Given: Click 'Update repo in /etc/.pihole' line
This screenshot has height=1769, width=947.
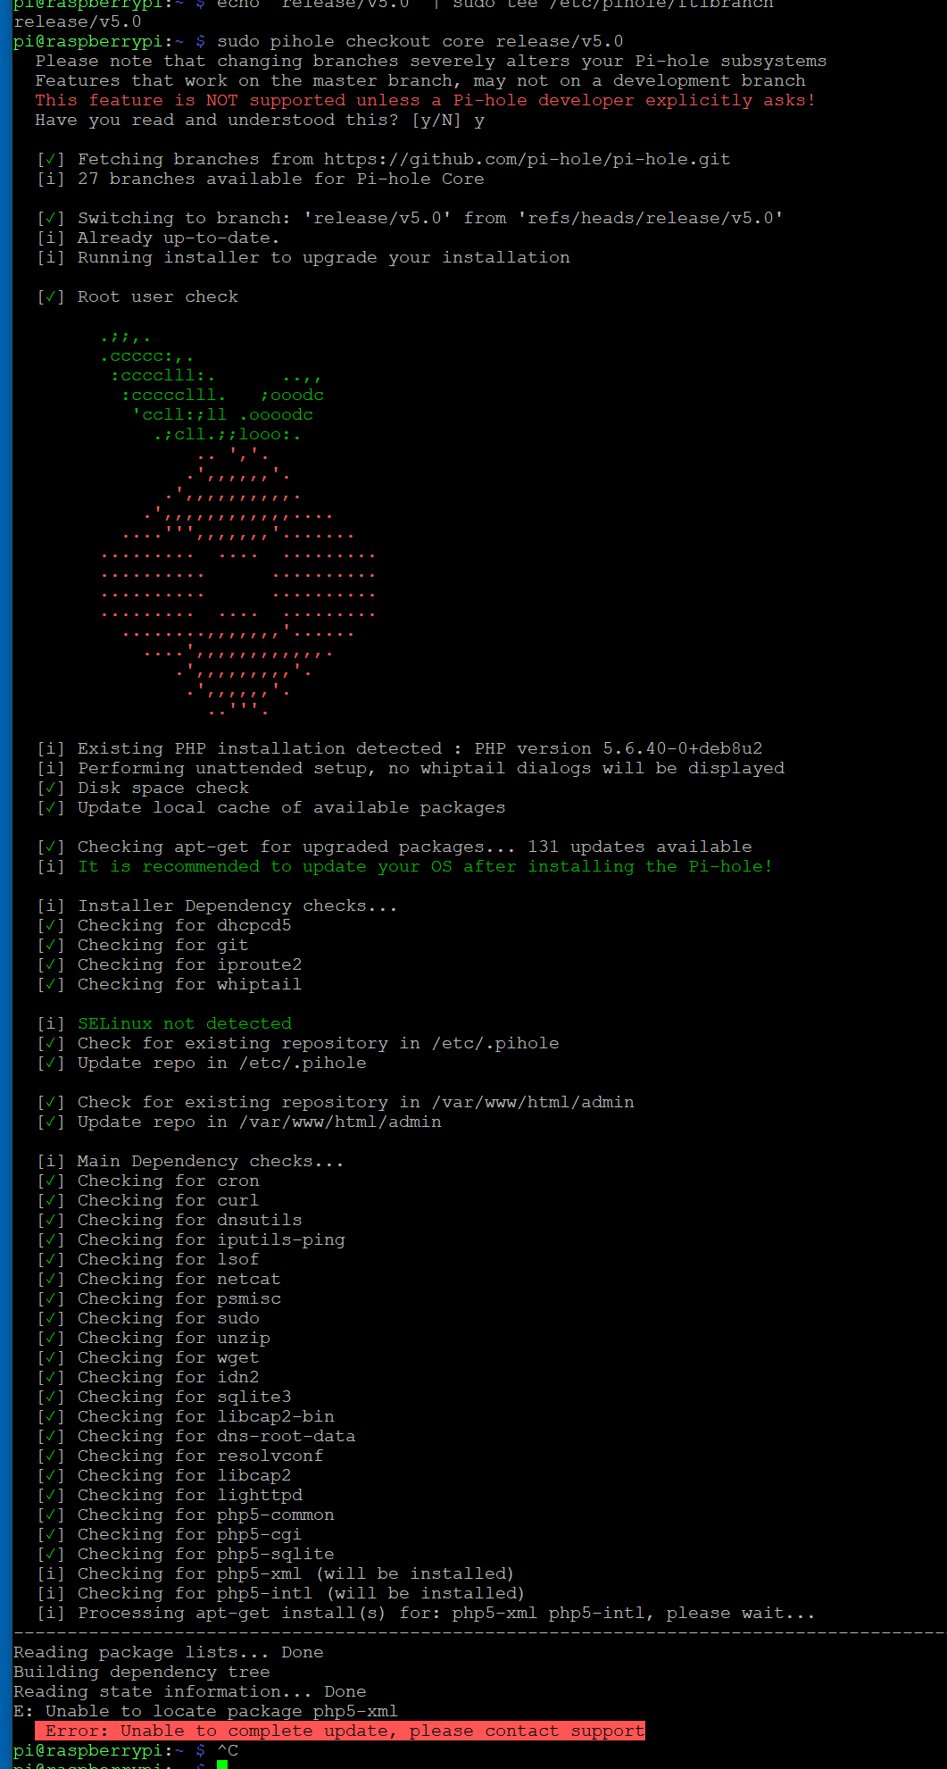Looking at the screenshot, I should point(202,1063).
